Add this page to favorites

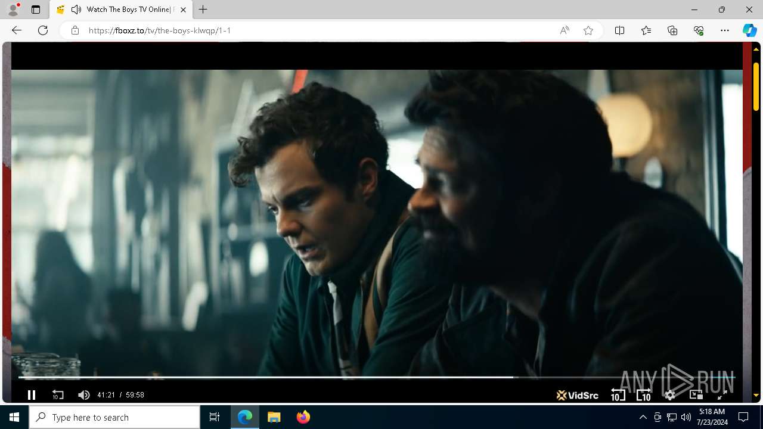[588, 30]
